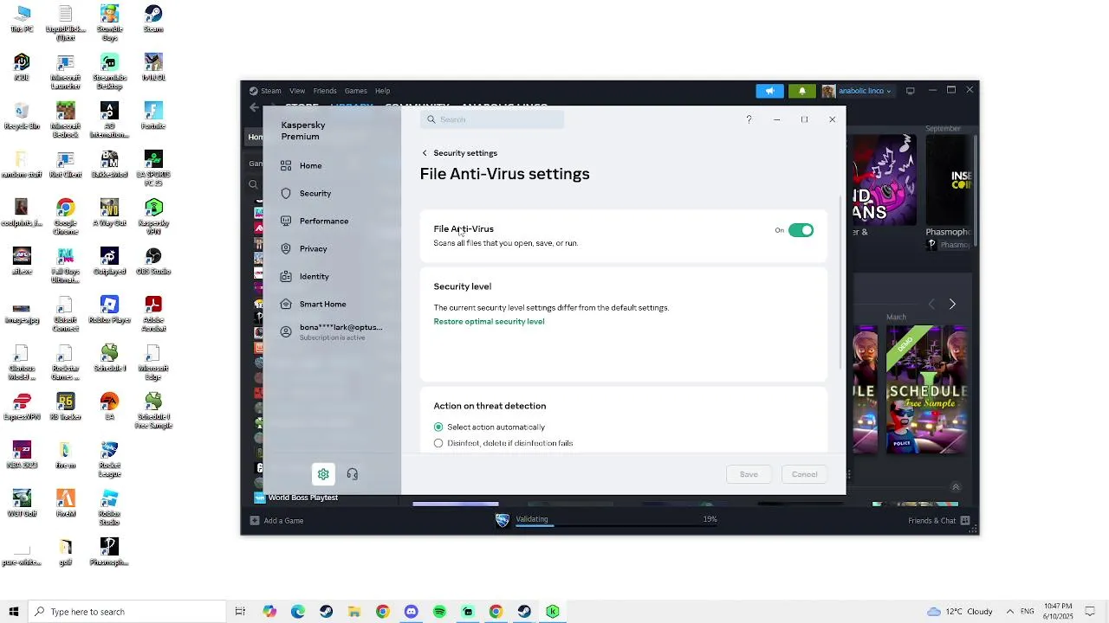
Task: Turn off the File Anti-Virus switch
Action: click(x=801, y=230)
